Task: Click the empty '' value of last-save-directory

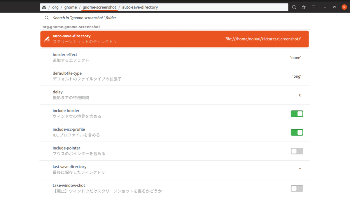Action: click(x=300, y=169)
